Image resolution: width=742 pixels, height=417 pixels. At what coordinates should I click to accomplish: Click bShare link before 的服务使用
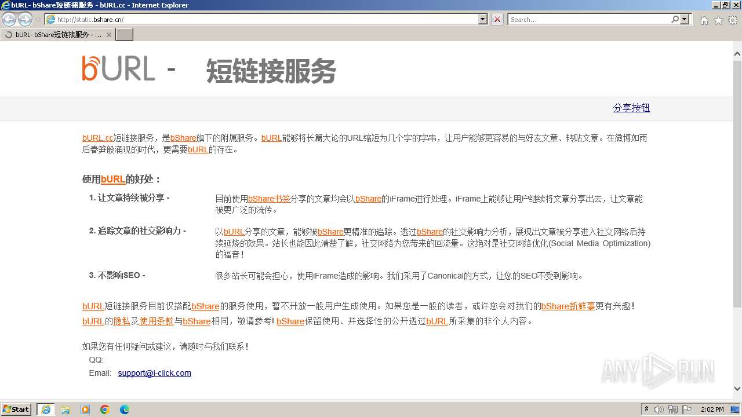pos(205,306)
